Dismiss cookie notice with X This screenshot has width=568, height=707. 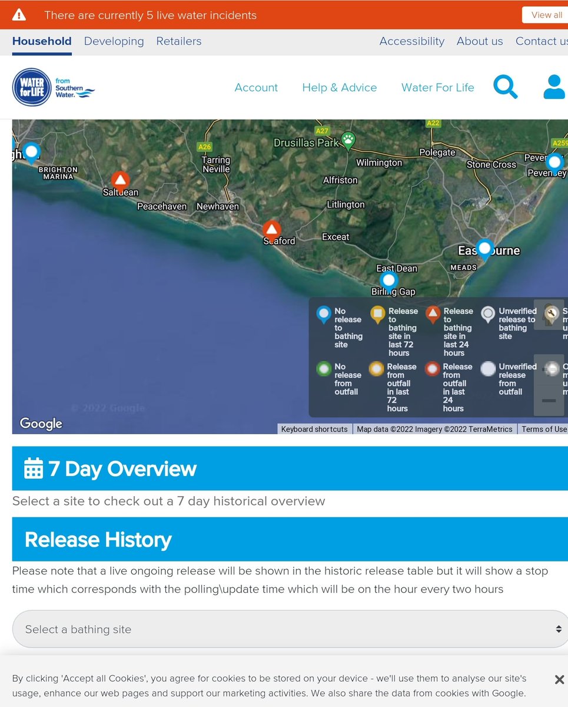(x=559, y=679)
